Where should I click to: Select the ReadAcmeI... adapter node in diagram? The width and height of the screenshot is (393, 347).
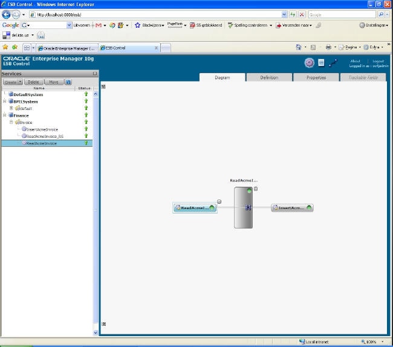point(195,208)
